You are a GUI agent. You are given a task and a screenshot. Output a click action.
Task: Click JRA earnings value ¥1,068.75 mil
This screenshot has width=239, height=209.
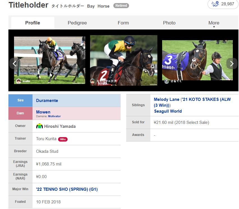point(49,164)
